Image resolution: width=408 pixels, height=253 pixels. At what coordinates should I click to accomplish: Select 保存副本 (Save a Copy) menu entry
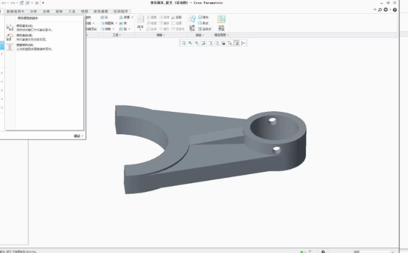(24, 26)
